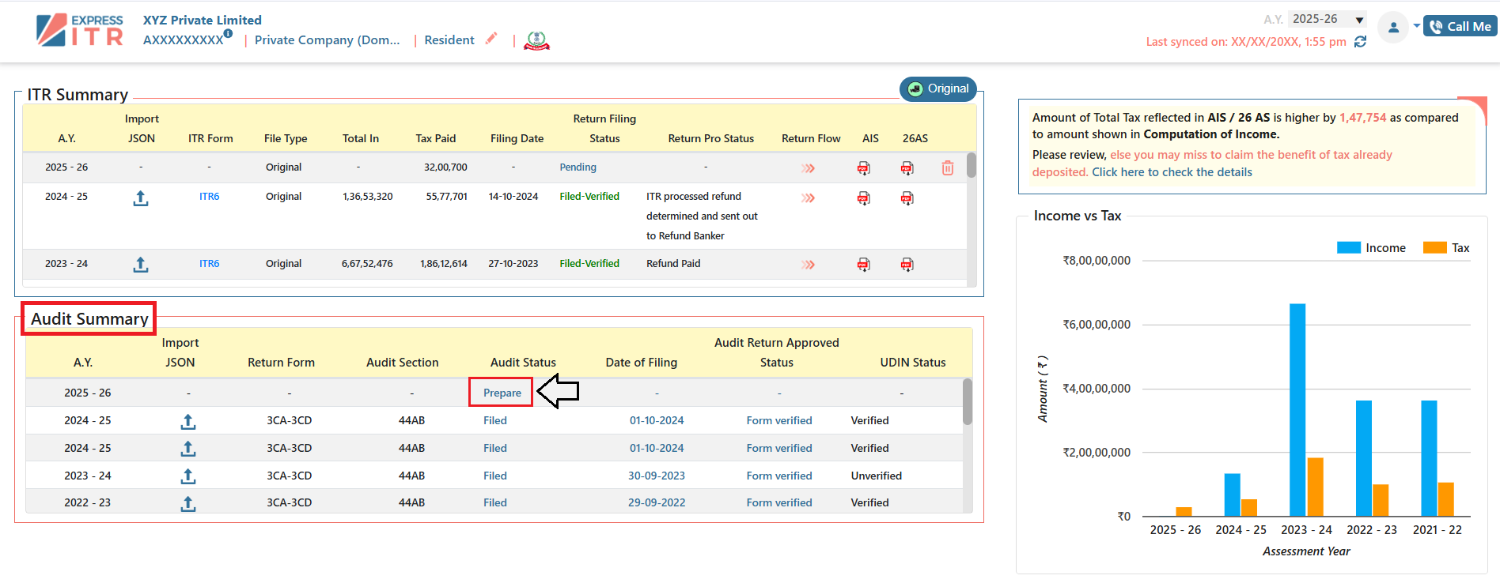Open Filed status for audit dated 29-09-2022
Screen dimensions: 1500x583
(x=495, y=502)
